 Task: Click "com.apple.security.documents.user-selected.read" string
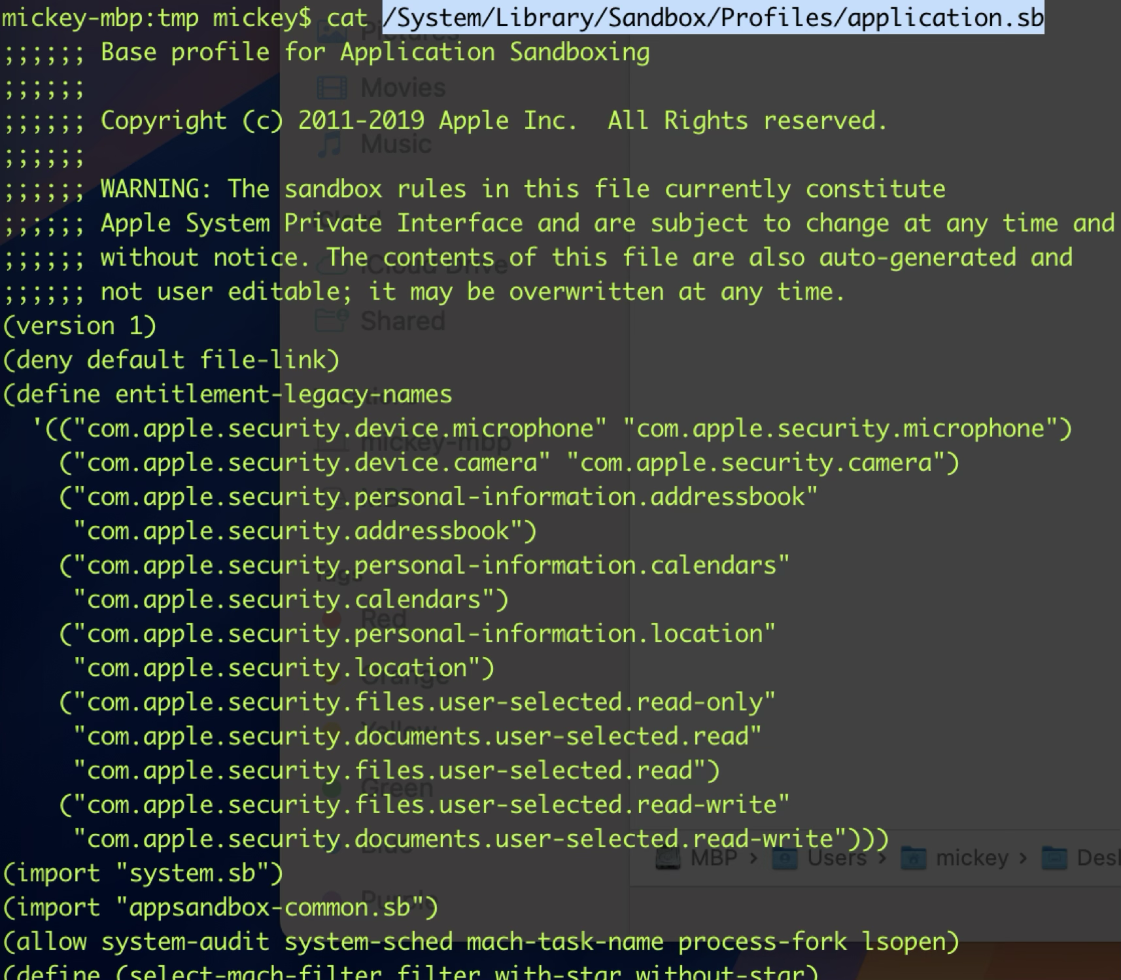coord(417,737)
